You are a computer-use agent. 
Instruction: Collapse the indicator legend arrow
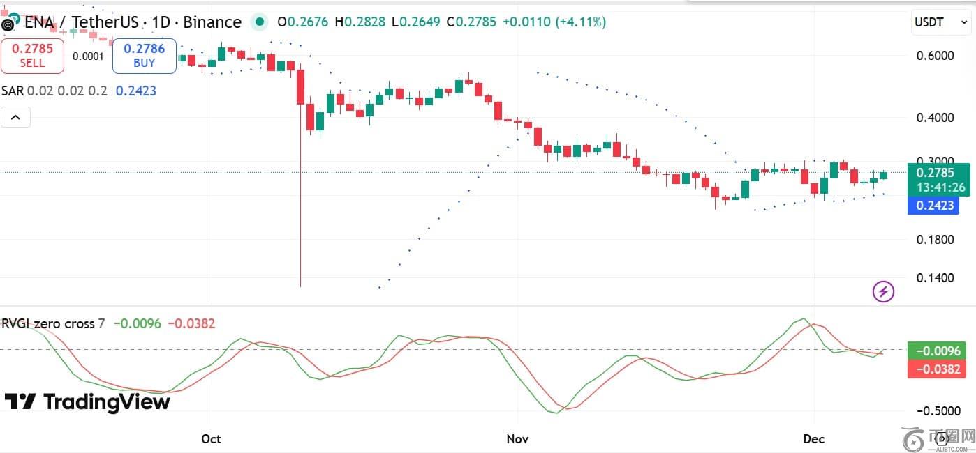(15, 117)
